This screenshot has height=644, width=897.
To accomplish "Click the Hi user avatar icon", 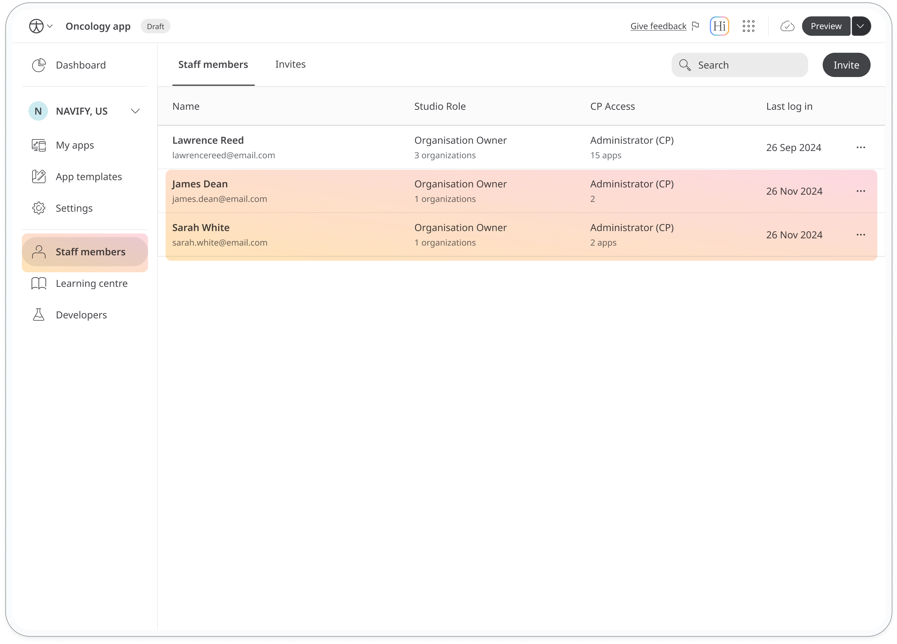I will (x=720, y=26).
